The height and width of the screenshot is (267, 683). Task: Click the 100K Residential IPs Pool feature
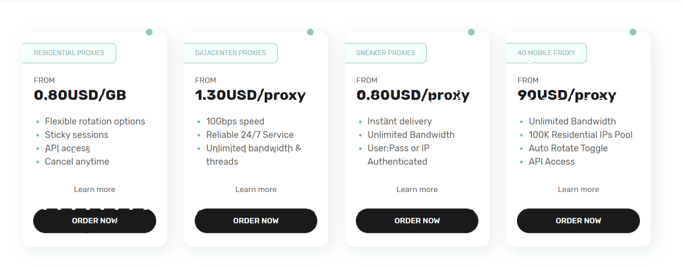pyautogui.click(x=580, y=135)
